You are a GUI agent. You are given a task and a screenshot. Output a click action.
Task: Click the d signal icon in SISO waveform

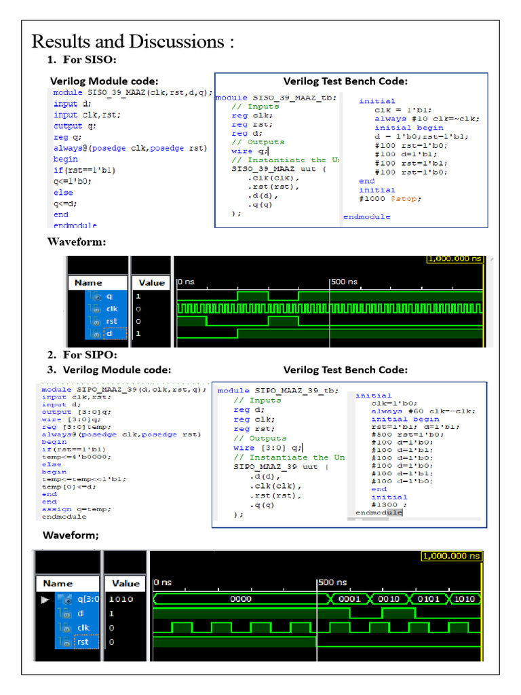coord(96,333)
